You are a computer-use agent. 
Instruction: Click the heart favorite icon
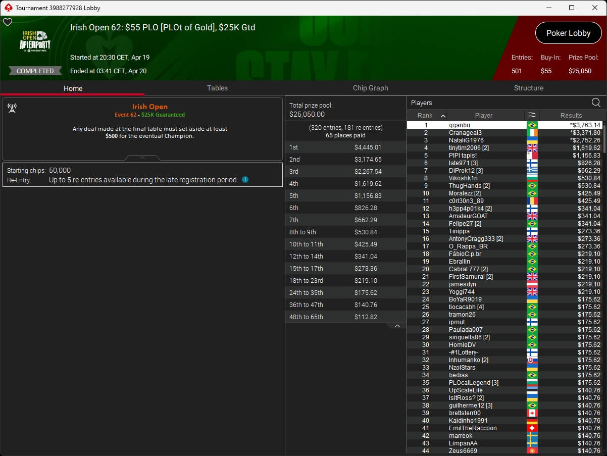[8, 22]
